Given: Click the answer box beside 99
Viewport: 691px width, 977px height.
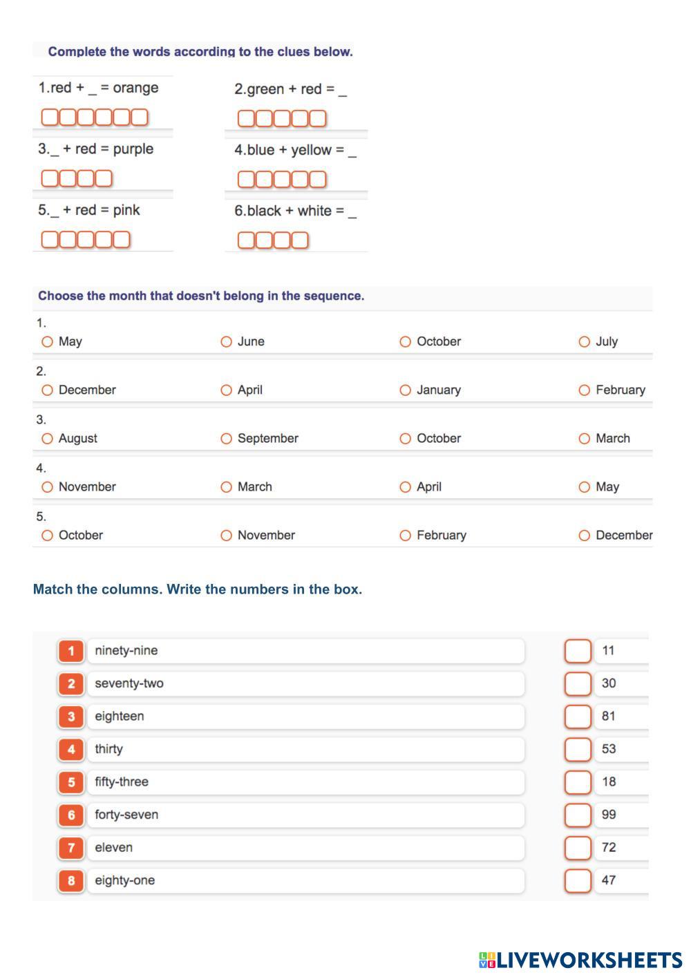Looking at the screenshot, I should pyautogui.click(x=578, y=815).
